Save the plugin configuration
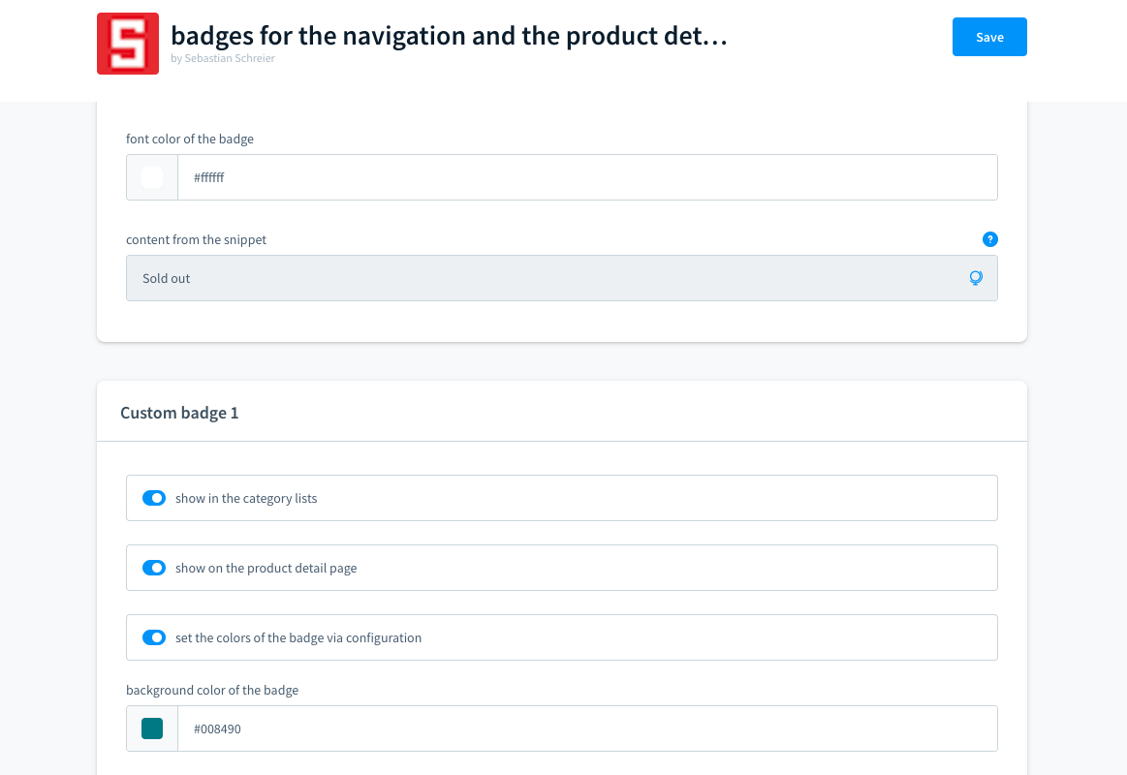The height and width of the screenshot is (775, 1127). pos(989,37)
